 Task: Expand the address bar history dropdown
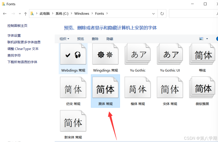[153, 14]
